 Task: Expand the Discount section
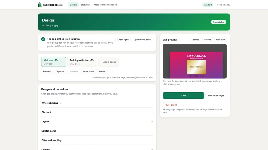pos(97,112)
